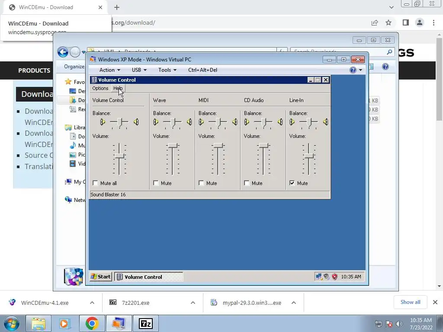Click the Explorer window help icon
443x332 pixels.
385,67
